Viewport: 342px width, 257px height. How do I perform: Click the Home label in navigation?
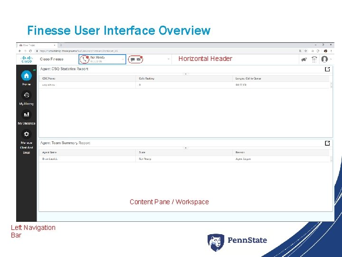pos(27,84)
